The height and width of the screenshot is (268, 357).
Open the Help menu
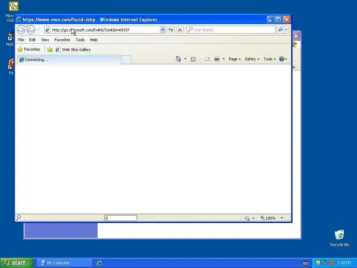click(93, 40)
